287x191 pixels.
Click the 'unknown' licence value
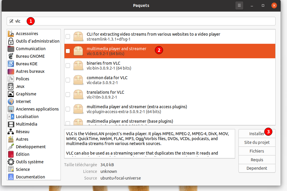(108, 172)
